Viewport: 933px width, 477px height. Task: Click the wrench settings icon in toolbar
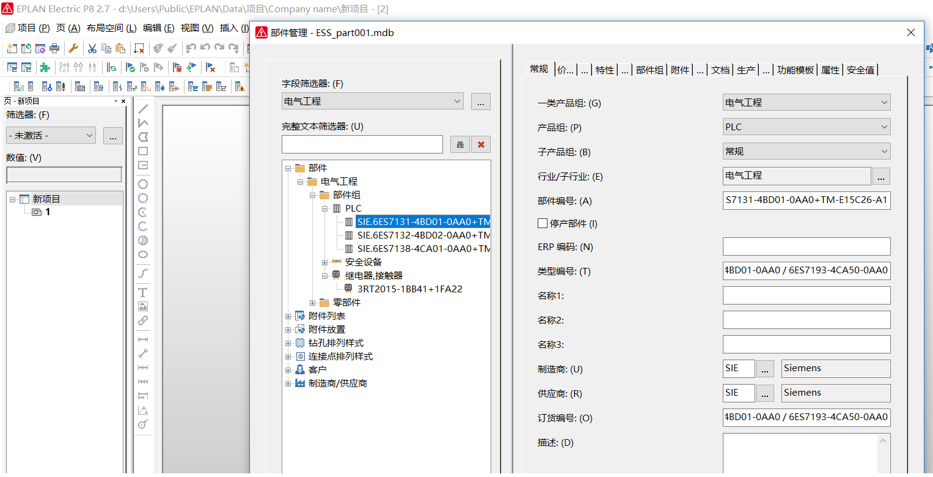click(73, 48)
